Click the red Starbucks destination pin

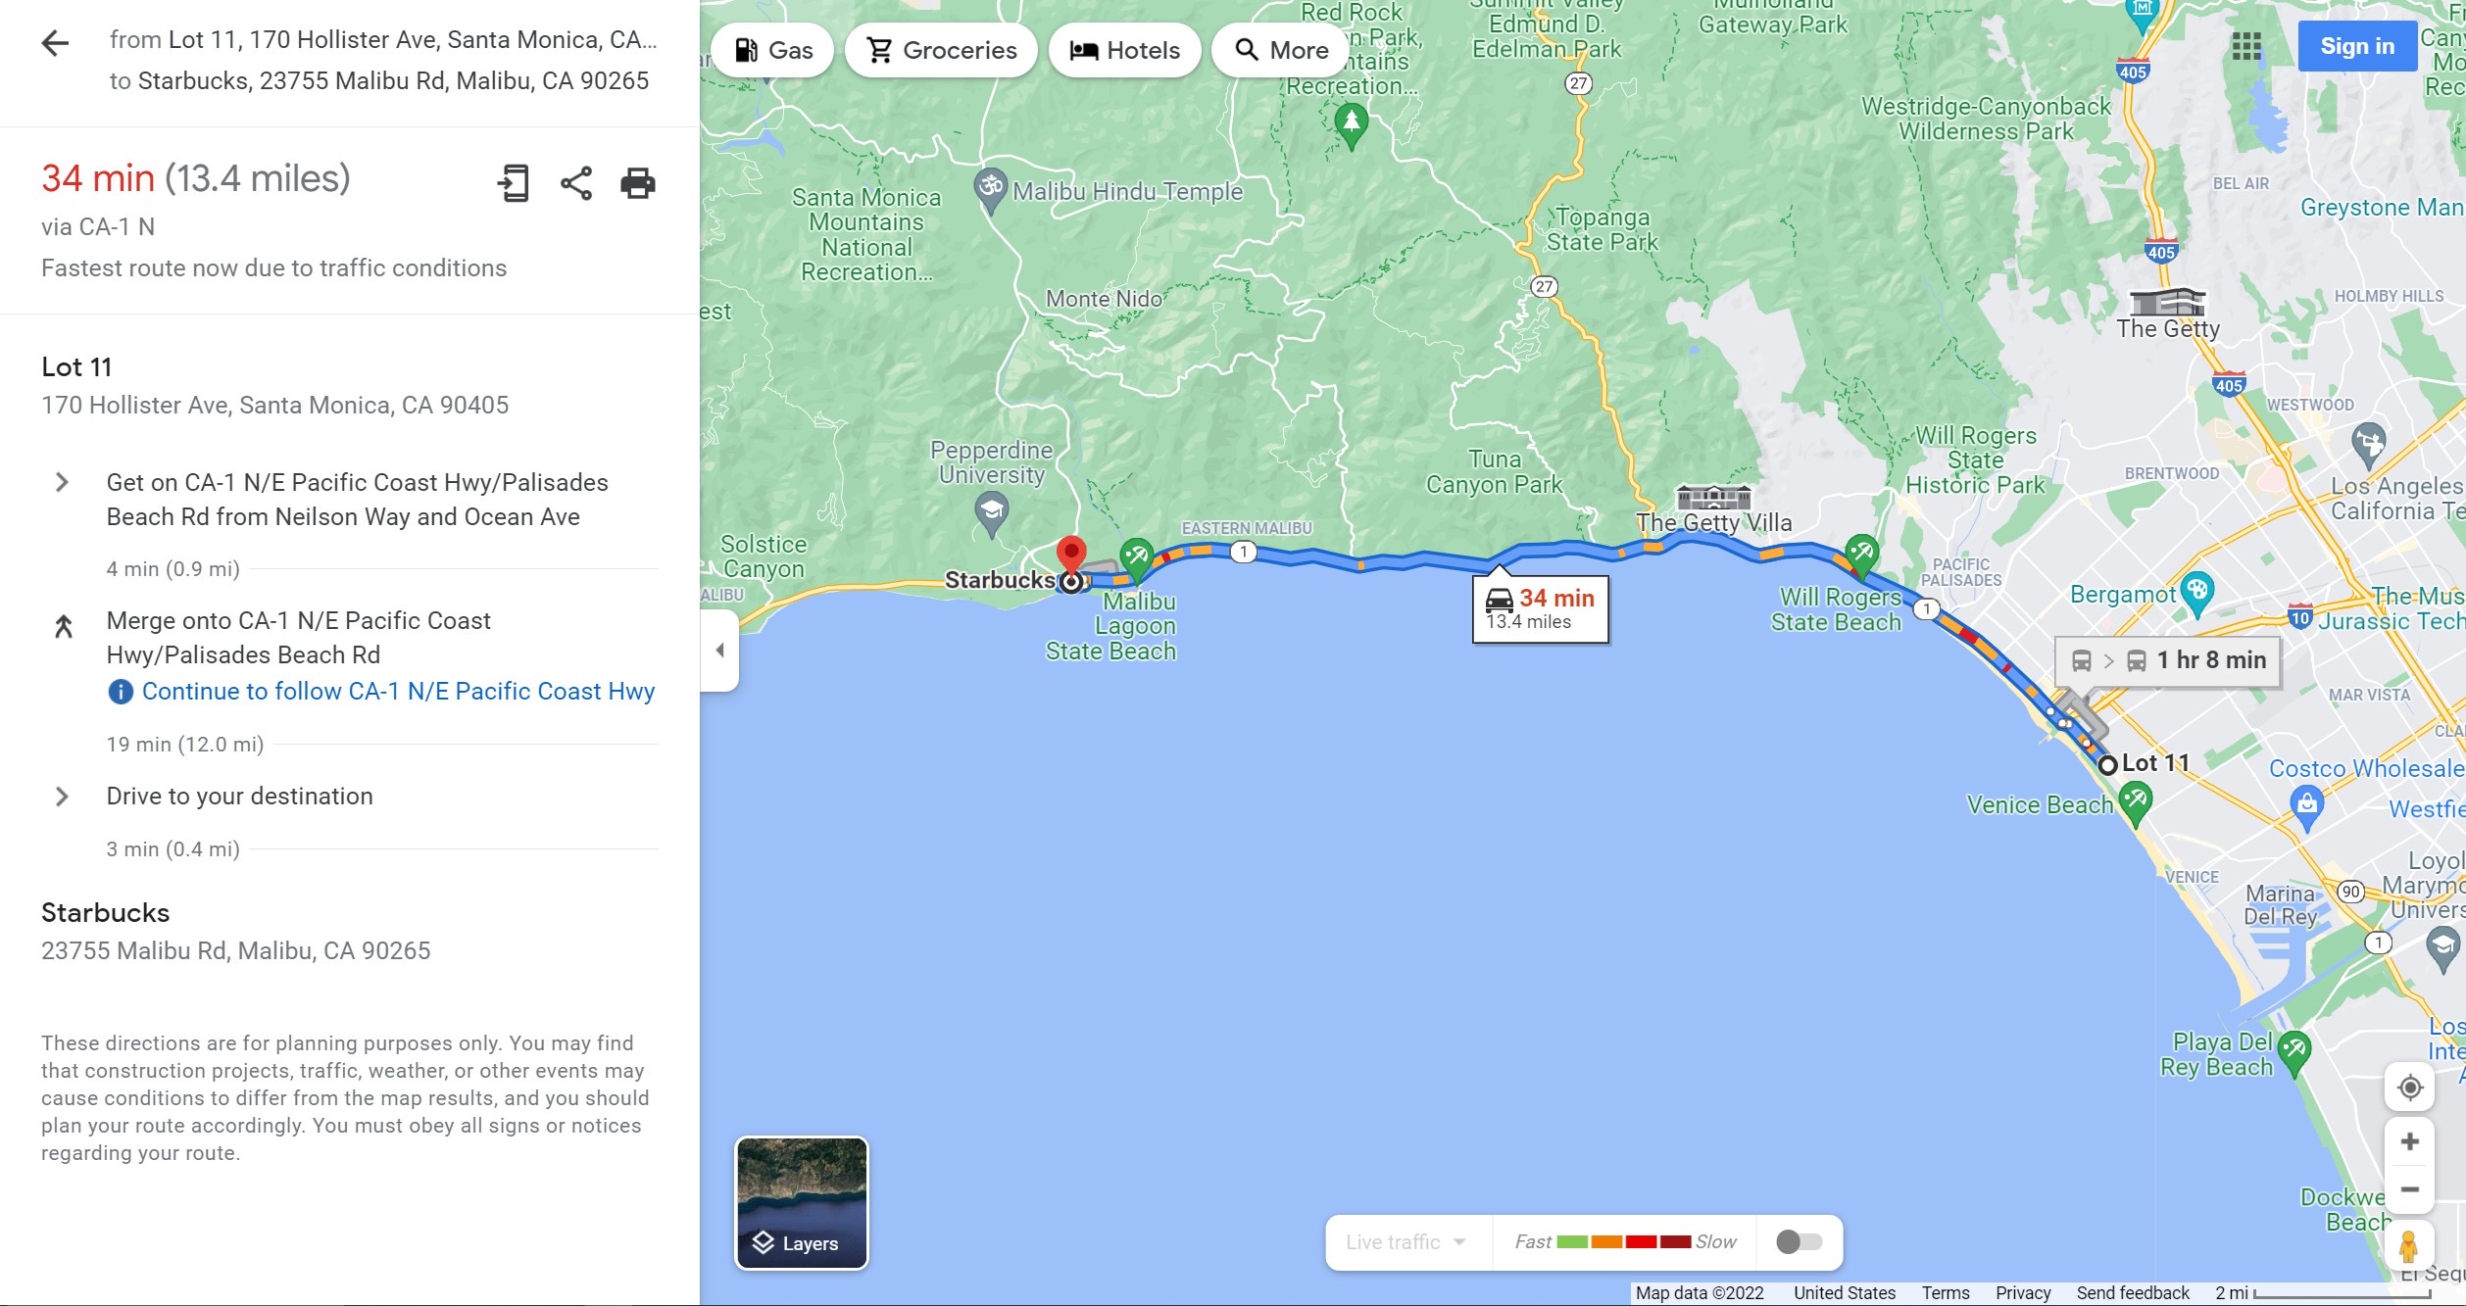tap(1071, 556)
